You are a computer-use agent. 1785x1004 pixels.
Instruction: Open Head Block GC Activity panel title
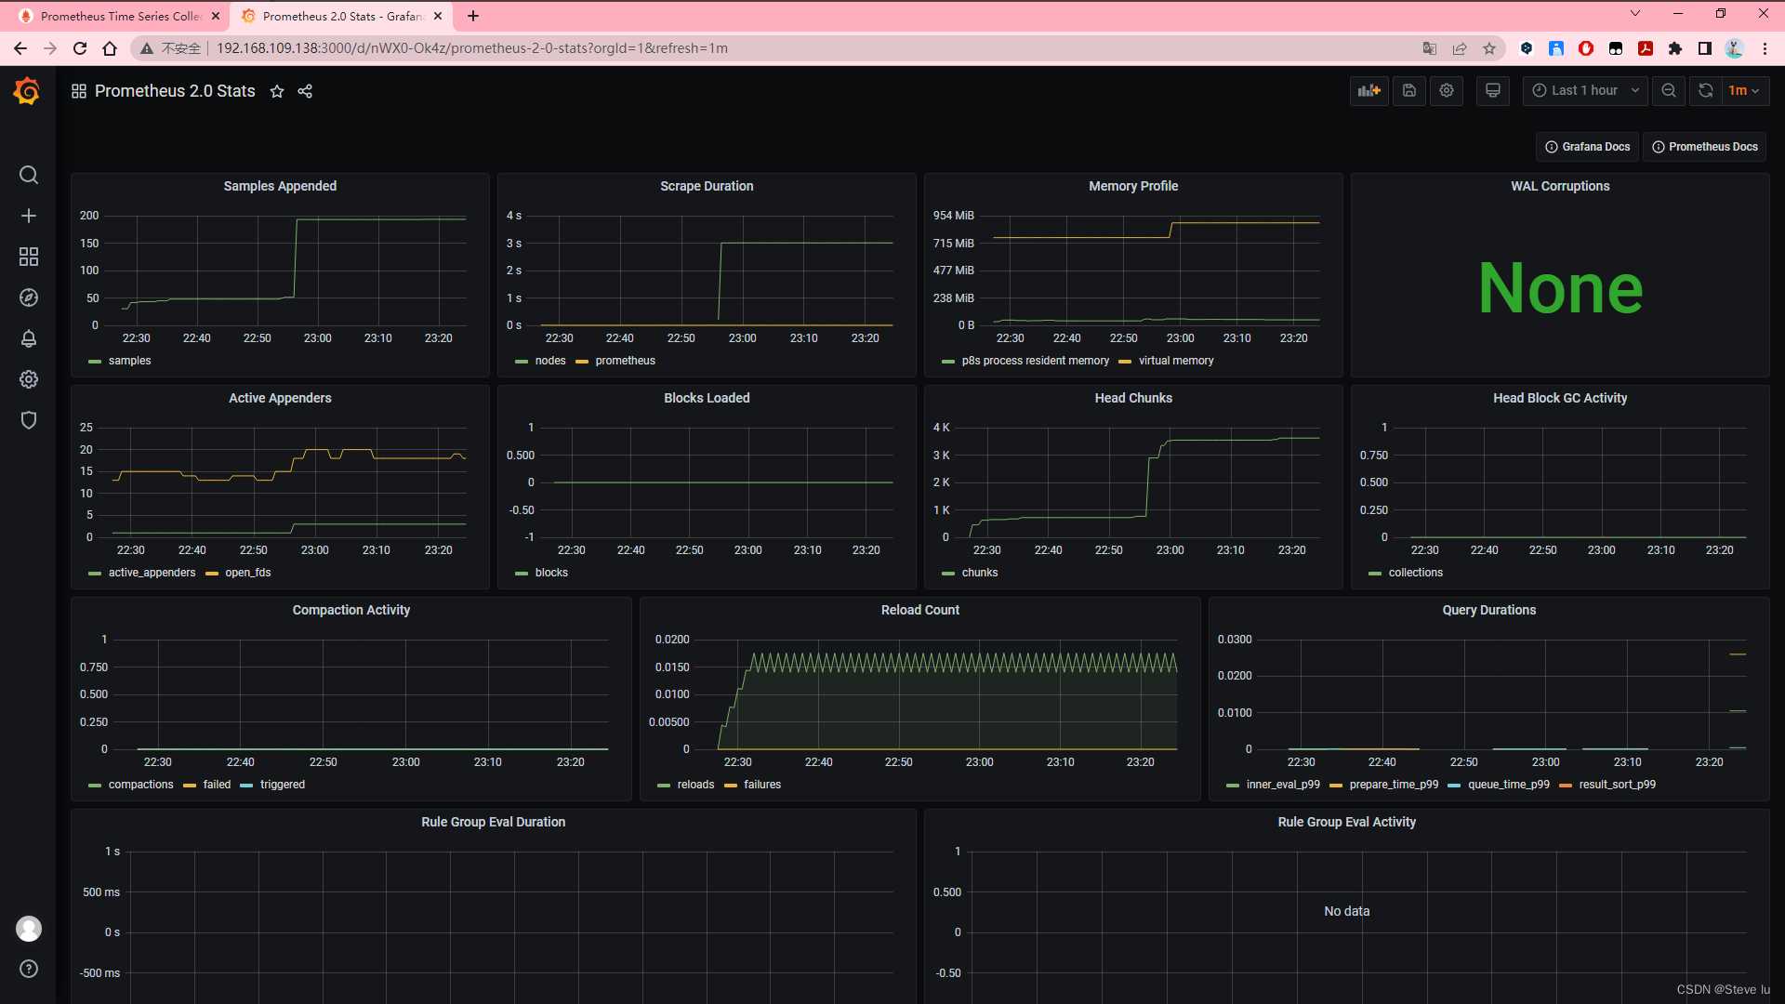click(x=1560, y=398)
